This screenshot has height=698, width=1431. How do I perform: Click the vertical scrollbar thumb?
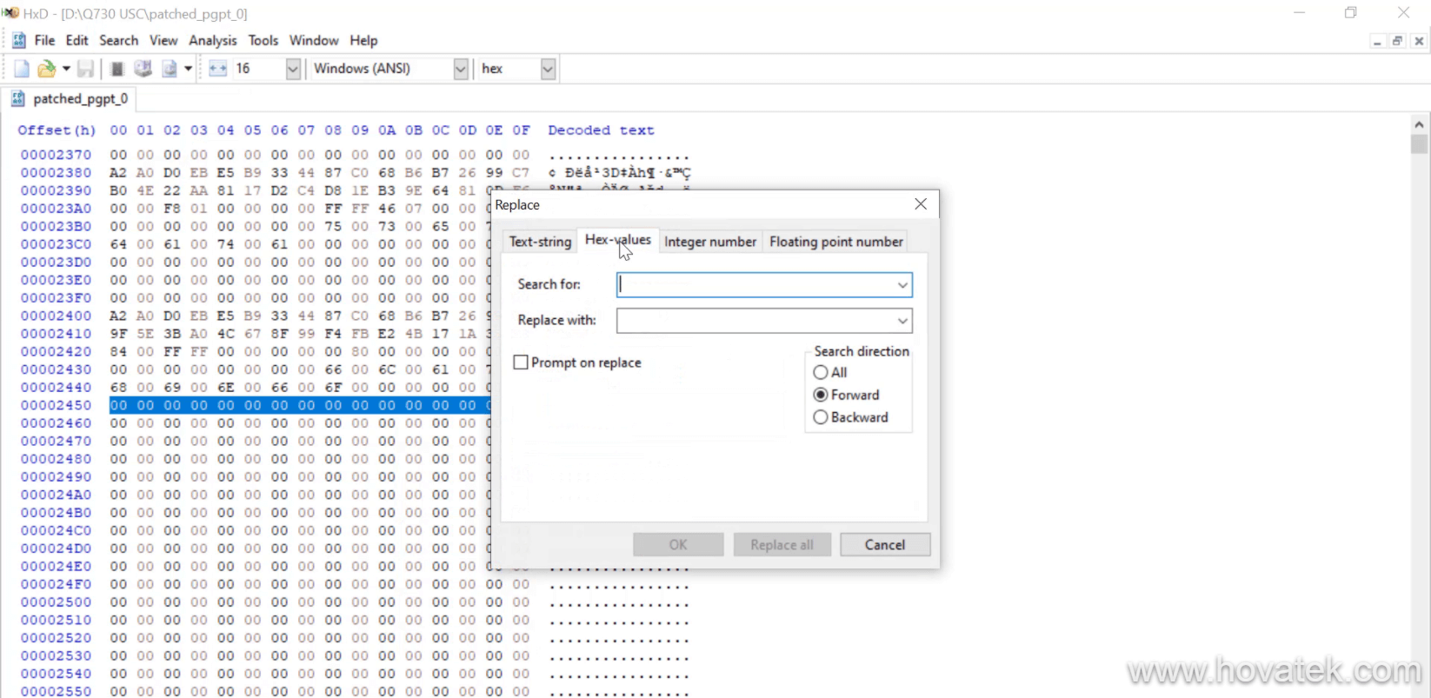tap(1420, 143)
